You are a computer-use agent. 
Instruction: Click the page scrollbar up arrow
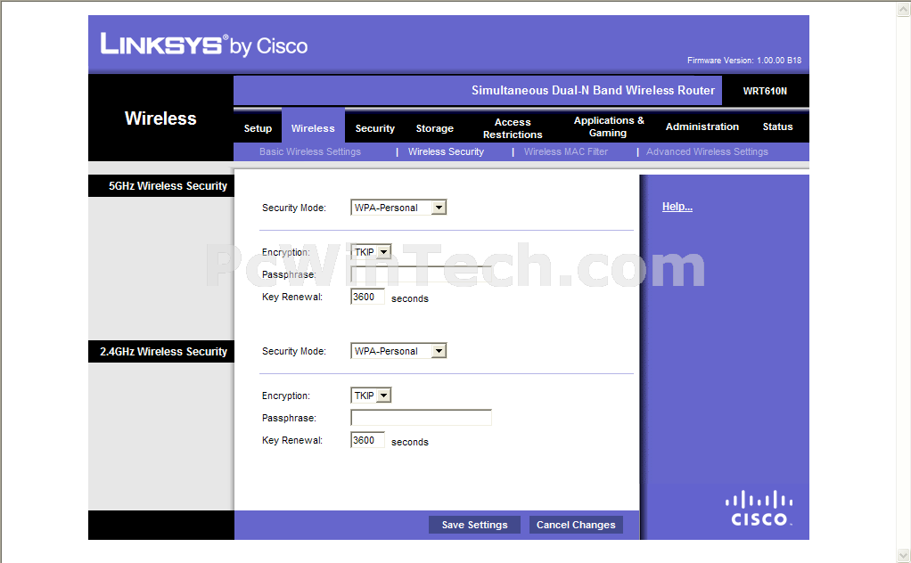[x=904, y=9]
